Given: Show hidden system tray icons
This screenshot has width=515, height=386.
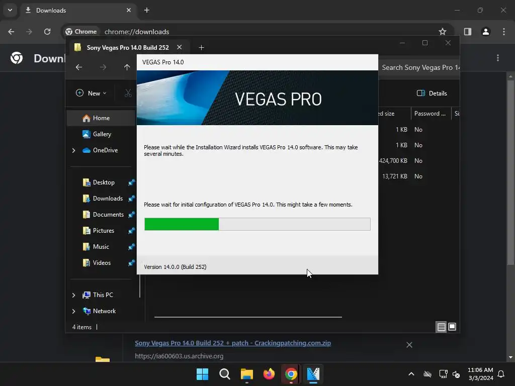Looking at the screenshot, I should 411,374.
